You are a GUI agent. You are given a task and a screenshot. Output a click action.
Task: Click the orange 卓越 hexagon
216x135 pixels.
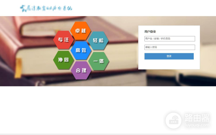click(81, 31)
